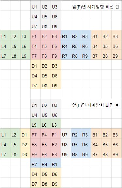
Task: Select cell D2 in the 회전 후 grid
Action: click(25, 143)
